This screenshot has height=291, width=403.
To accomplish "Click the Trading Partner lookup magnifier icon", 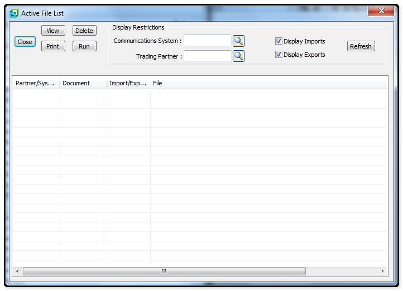I will point(238,56).
